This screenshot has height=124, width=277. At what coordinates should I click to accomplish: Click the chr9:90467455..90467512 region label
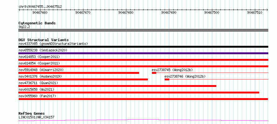click(40, 7)
